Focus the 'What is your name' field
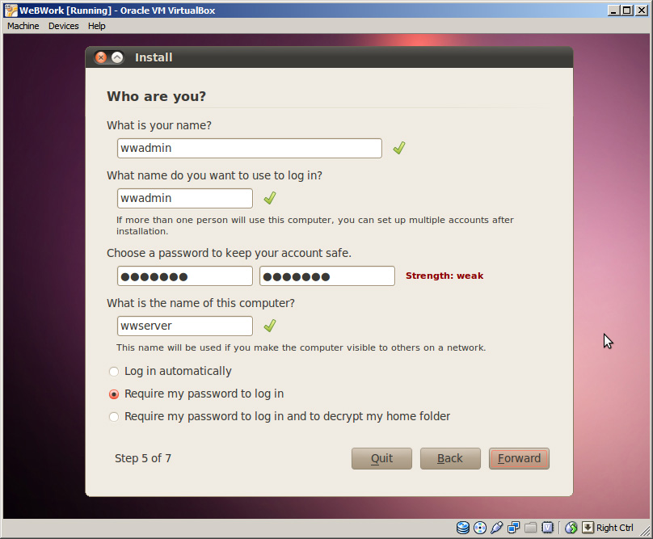Viewport: 653px width, 539px height. (250, 149)
